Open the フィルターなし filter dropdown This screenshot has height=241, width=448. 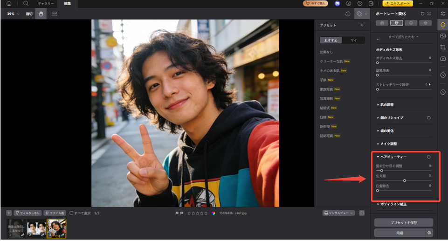[28, 213]
